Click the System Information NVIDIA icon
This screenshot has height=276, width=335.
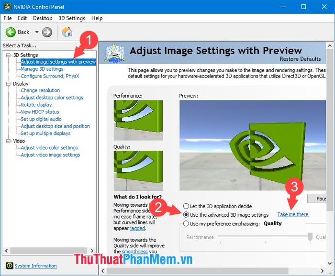10,265
